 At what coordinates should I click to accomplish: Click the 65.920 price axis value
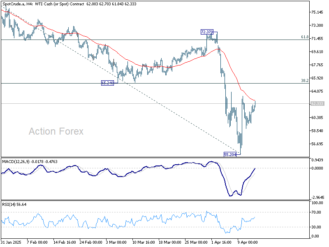(x=317, y=78)
